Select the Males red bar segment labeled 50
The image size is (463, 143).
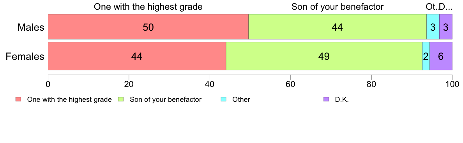pos(148,27)
